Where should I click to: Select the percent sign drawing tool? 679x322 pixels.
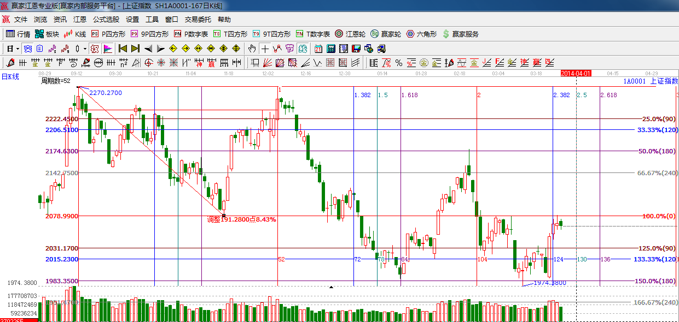(399, 63)
